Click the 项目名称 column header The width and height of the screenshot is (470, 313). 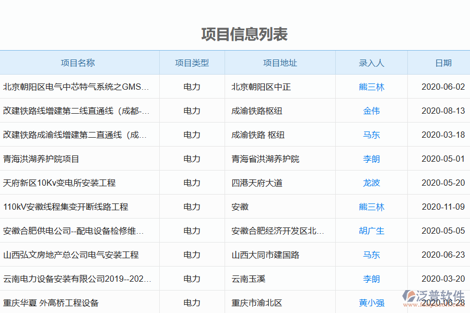point(79,63)
